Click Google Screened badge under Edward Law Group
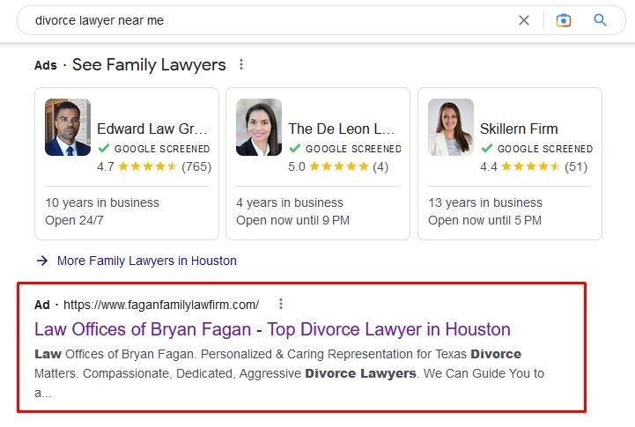The width and height of the screenshot is (635, 427). 154,149
